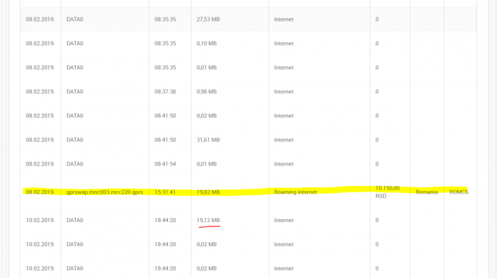Select the Internet type in the 0,10 MB row
The image size is (497, 278).
[x=283, y=43]
